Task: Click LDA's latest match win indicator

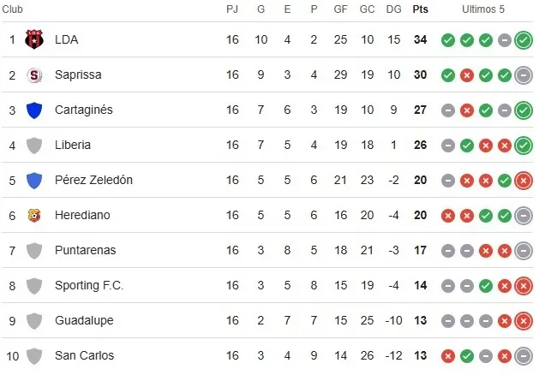Action: (524, 39)
